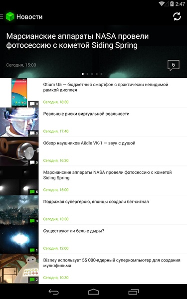The image size is (187, 299).
Task: Select the second carousel page dot
Action: [x=87, y=74]
